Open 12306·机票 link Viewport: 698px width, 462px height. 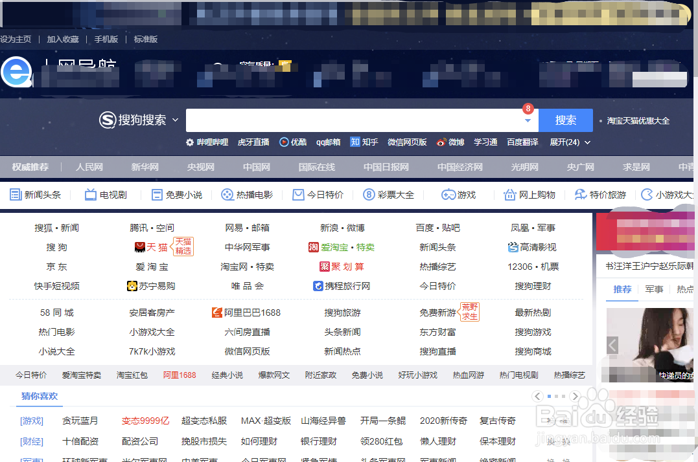(533, 267)
